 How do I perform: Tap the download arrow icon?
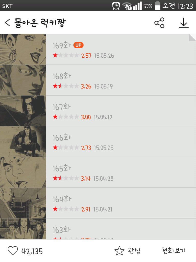click(x=183, y=23)
